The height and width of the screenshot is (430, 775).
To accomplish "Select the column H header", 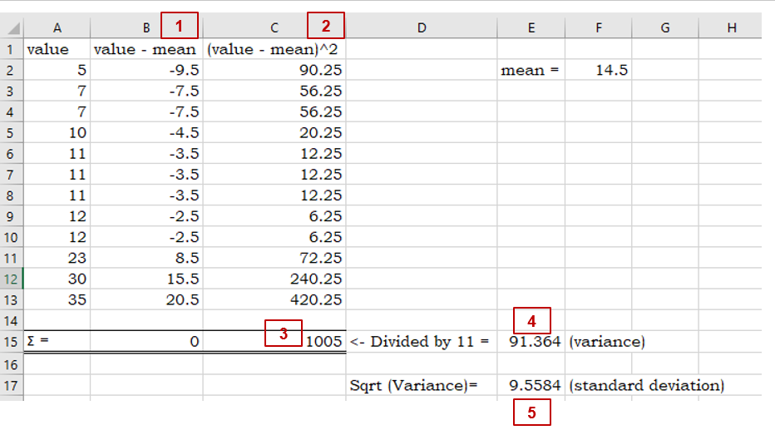I will click(731, 28).
